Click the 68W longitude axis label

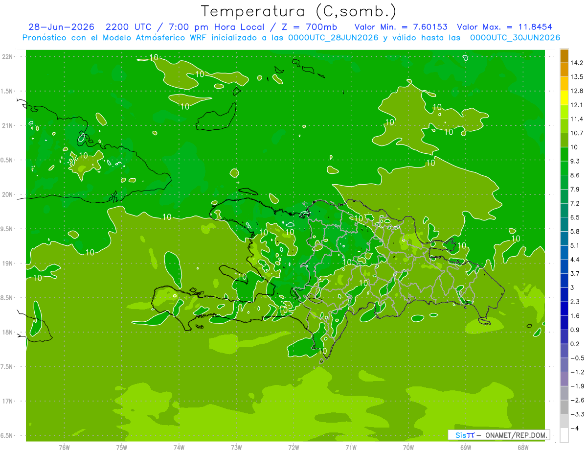[523, 447]
